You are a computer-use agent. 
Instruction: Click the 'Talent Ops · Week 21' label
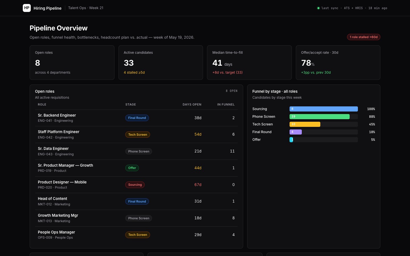[86, 8]
